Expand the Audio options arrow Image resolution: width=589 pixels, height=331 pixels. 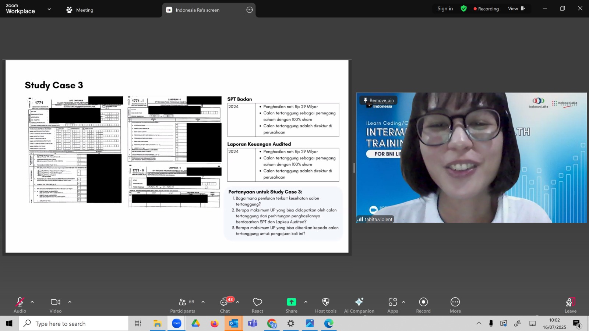pos(32,302)
